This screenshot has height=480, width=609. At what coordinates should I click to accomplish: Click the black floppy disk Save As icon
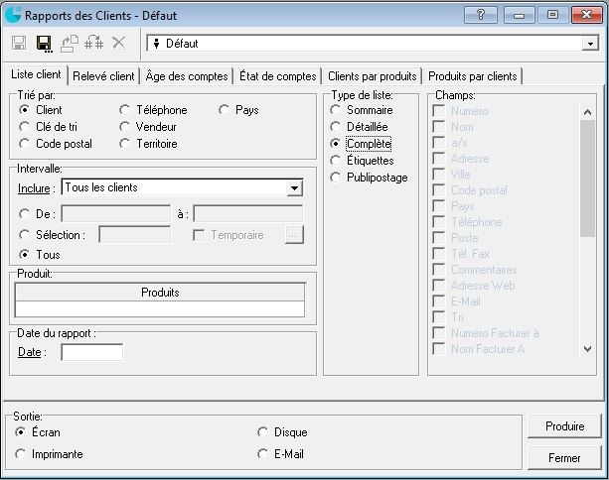[44, 43]
